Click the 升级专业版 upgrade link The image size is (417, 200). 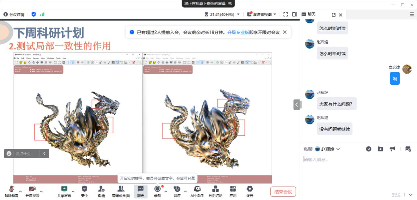point(238,32)
